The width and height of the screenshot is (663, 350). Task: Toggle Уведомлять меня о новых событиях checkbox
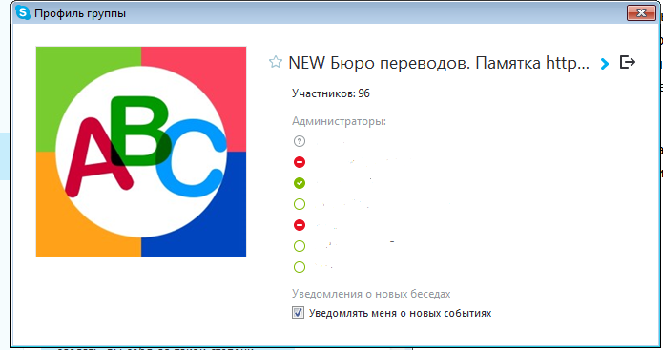pos(298,313)
